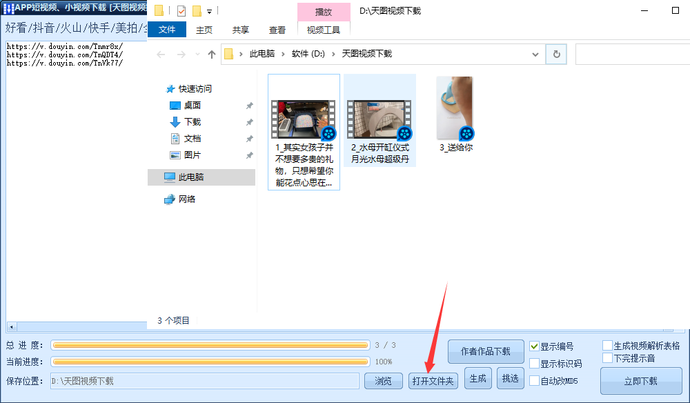Click 天图视频下载 in the address path
This screenshot has width=690, height=403.
tap(366, 54)
